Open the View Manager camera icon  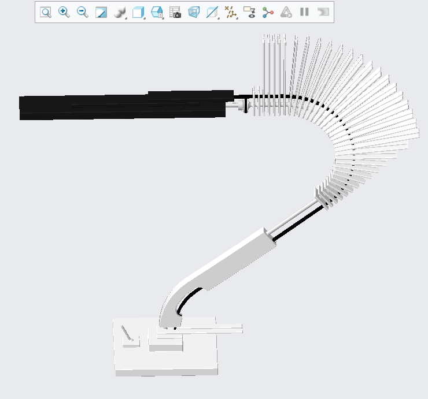pyautogui.click(x=175, y=12)
